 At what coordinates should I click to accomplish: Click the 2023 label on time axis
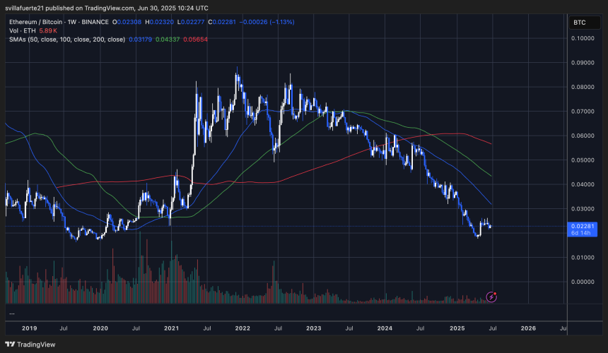[314, 328]
